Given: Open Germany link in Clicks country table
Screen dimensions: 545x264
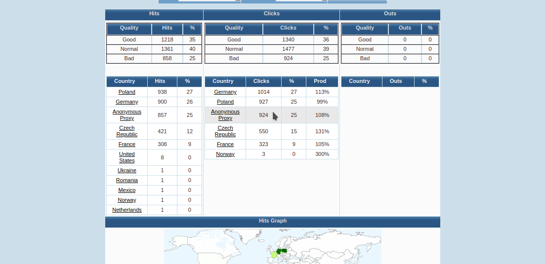Looking at the screenshot, I should click(x=225, y=92).
